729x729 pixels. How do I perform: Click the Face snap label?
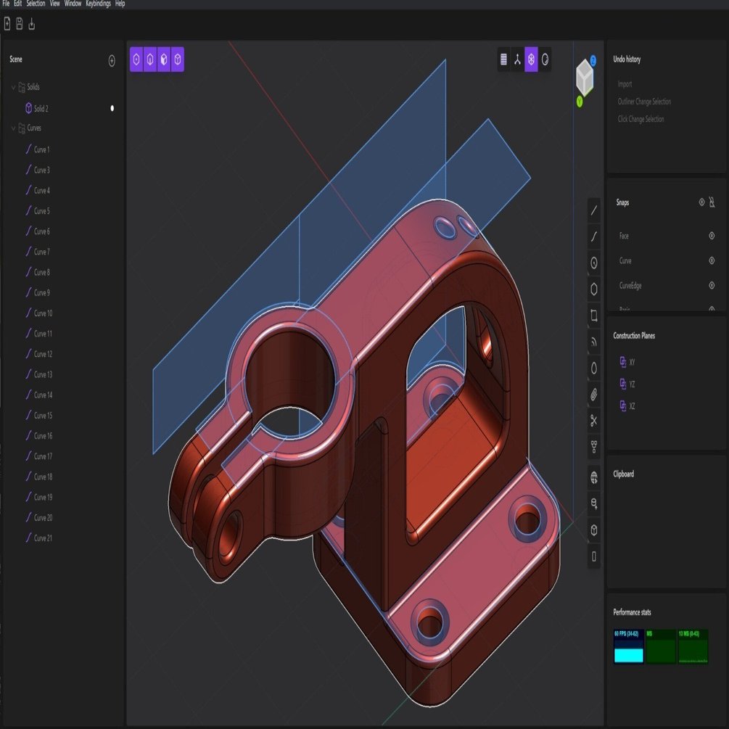click(624, 236)
